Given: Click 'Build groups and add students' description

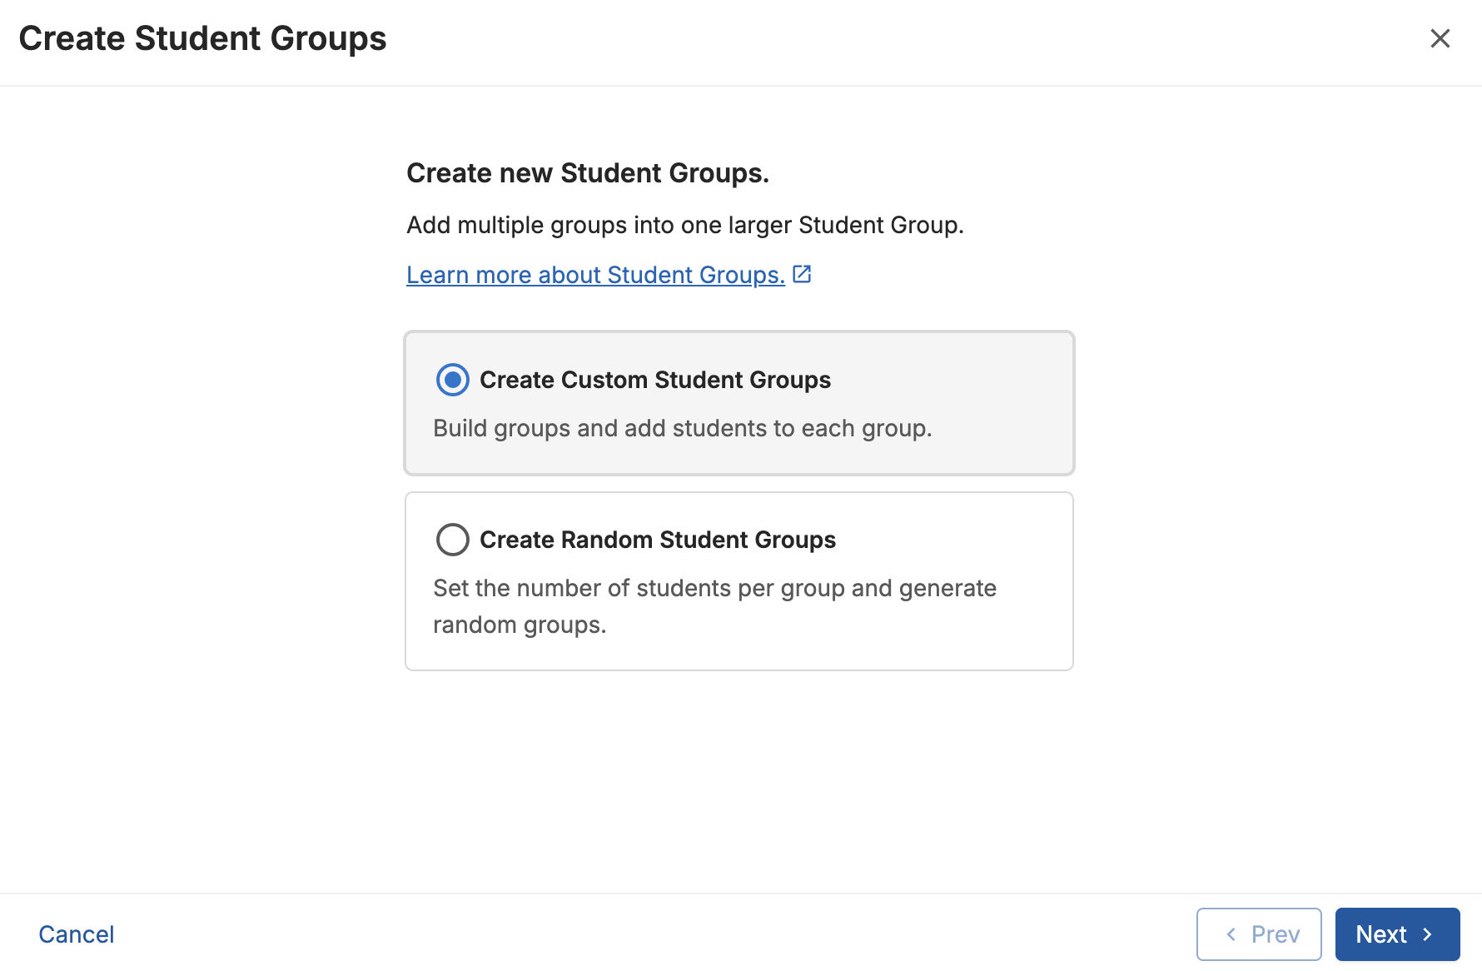Looking at the screenshot, I should point(682,428).
